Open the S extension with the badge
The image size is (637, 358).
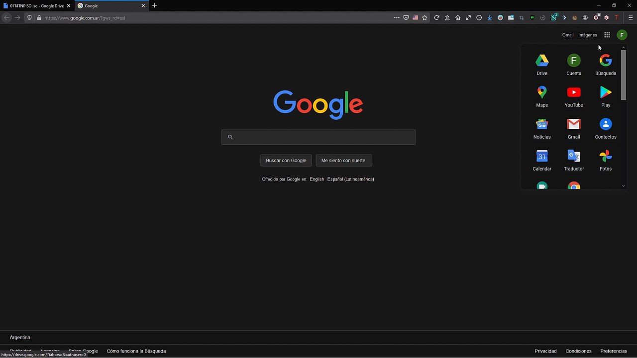(x=554, y=17)
